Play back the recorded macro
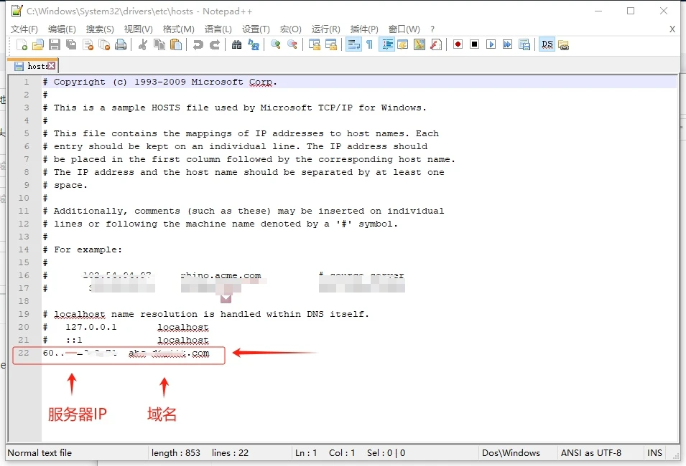Image resolution: width=686 pixels, height=466 pixels. (491, 44)
